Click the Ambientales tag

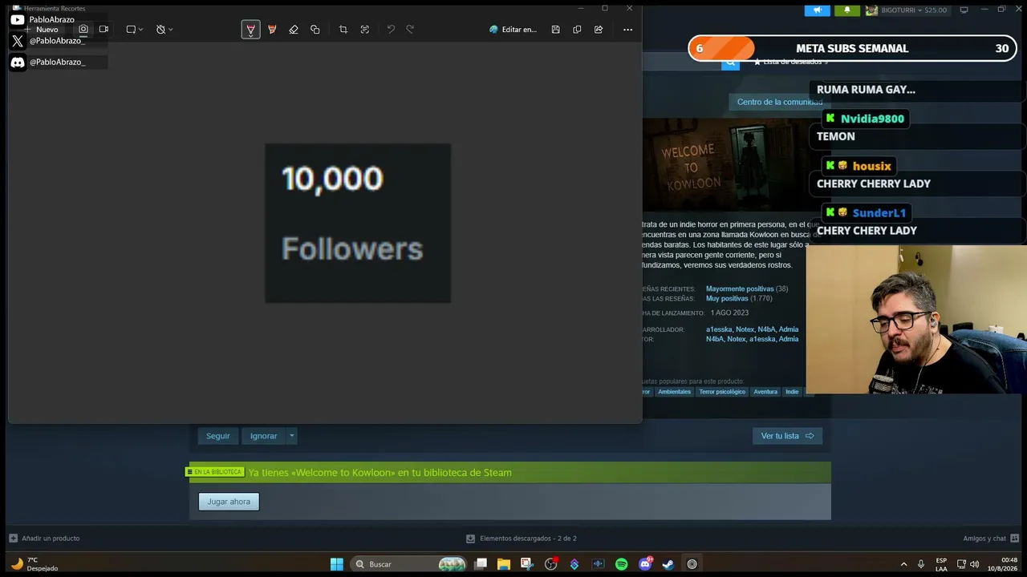[674, 392]
